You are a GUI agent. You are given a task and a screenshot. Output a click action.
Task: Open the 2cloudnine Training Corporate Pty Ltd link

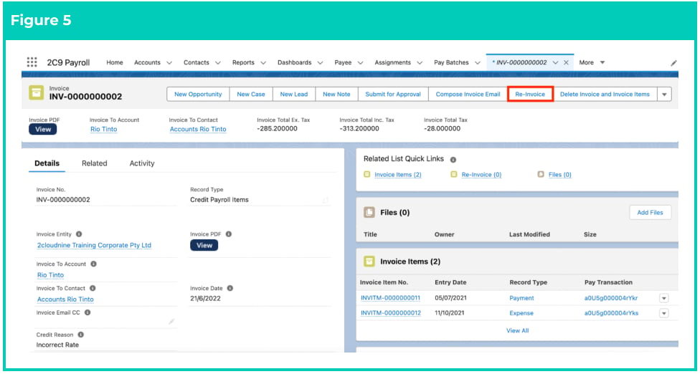pyautogui.click(x=94, y=245)
